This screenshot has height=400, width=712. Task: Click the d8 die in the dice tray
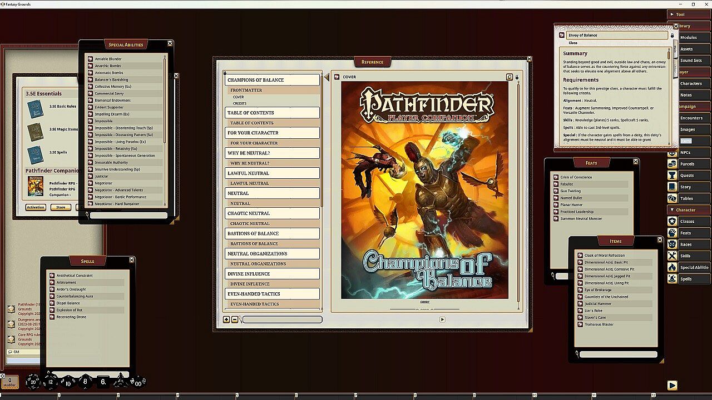85,382
